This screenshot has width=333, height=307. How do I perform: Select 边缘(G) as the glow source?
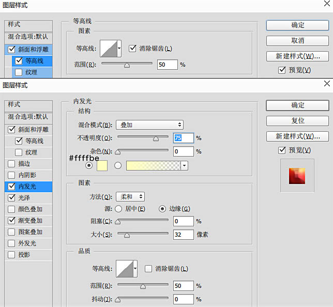point(162,209)
